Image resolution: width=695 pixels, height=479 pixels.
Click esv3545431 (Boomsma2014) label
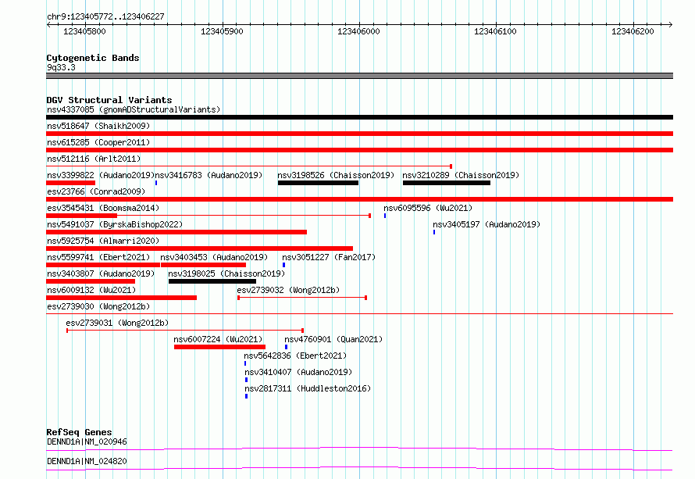103,208
